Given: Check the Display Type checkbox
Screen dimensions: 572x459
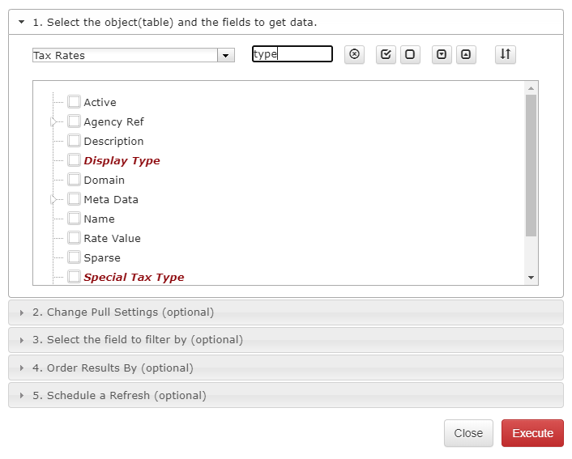Looking at the screenshot, I should coord(74,160).
